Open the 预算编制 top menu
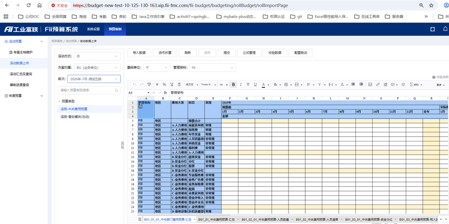449x224 pixels. tap(115, 29)
